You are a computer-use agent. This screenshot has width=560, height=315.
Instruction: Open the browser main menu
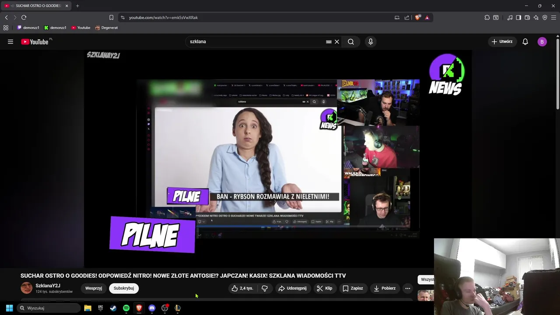pyautogui.click(x=553, y=17)
